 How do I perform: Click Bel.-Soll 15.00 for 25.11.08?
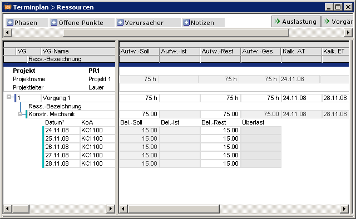139,138
